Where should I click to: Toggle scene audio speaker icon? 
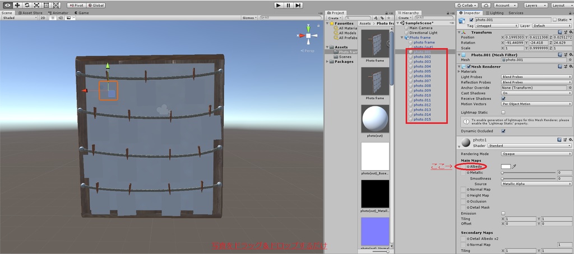[x=59, y=17]
